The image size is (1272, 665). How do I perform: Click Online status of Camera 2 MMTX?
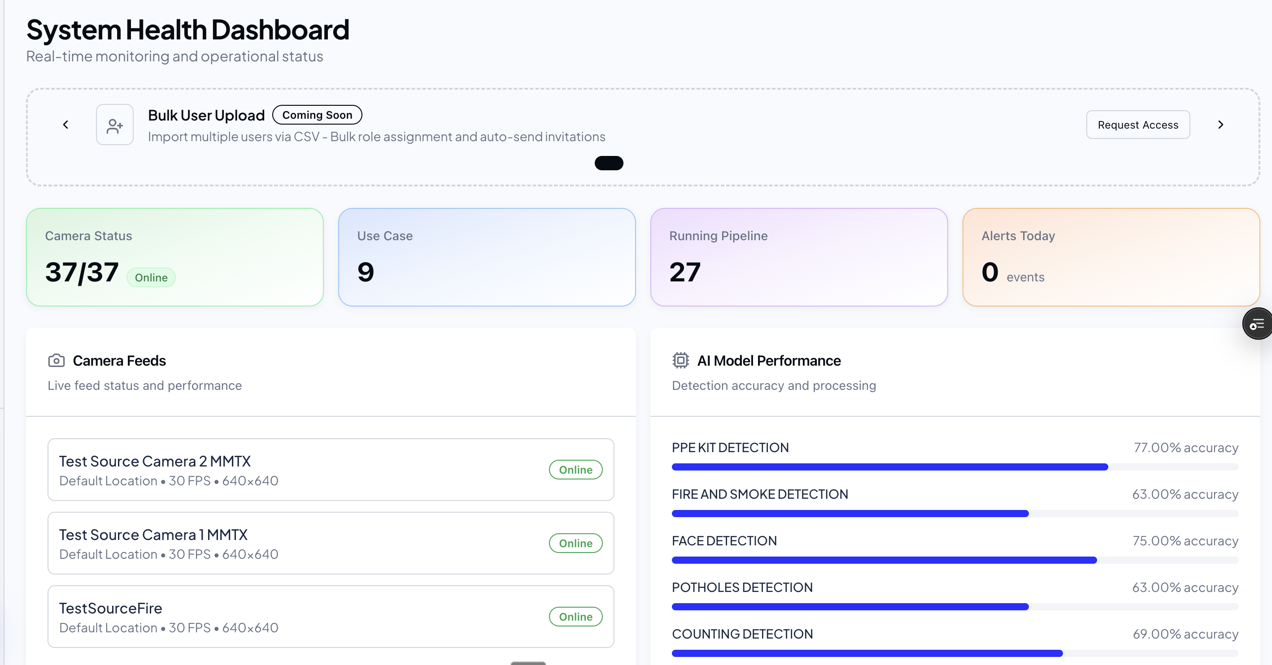click(576, 470)
